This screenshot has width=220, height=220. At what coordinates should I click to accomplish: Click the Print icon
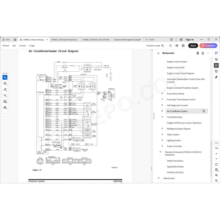point(183,46)
